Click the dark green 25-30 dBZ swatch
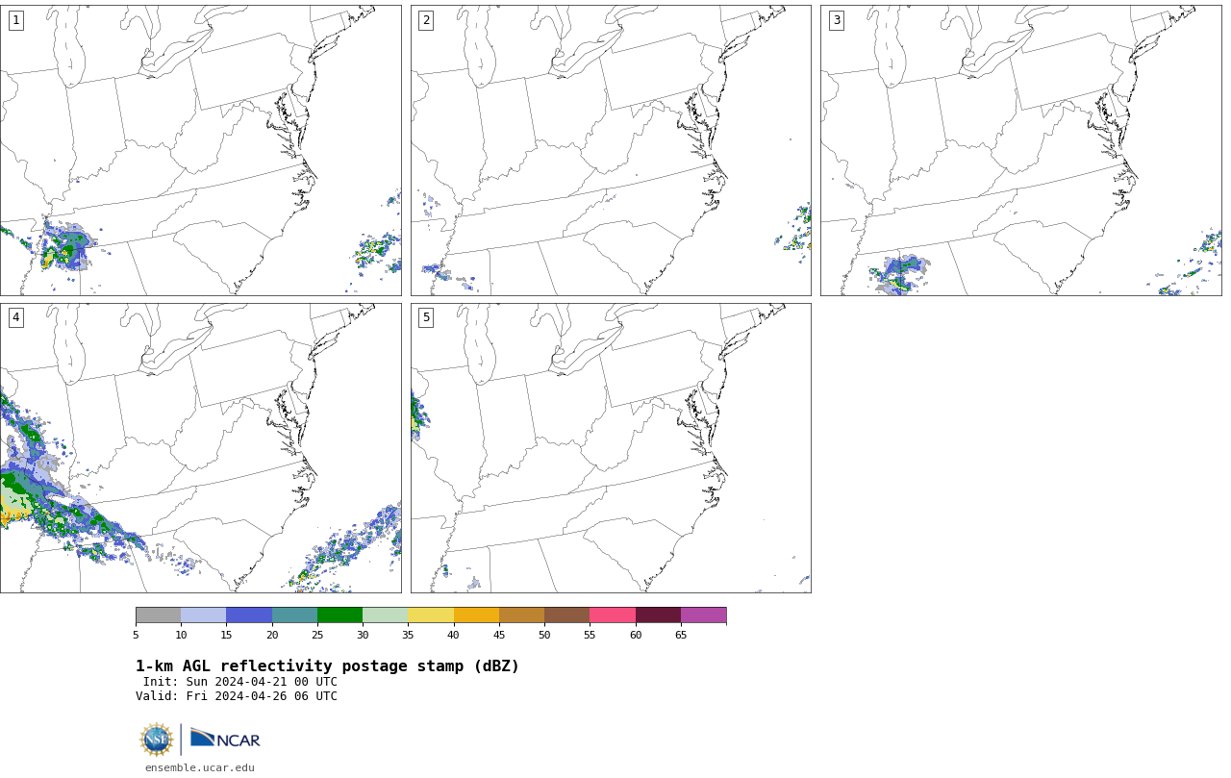Screen dimensions: 1231x778 pos(339,615)
